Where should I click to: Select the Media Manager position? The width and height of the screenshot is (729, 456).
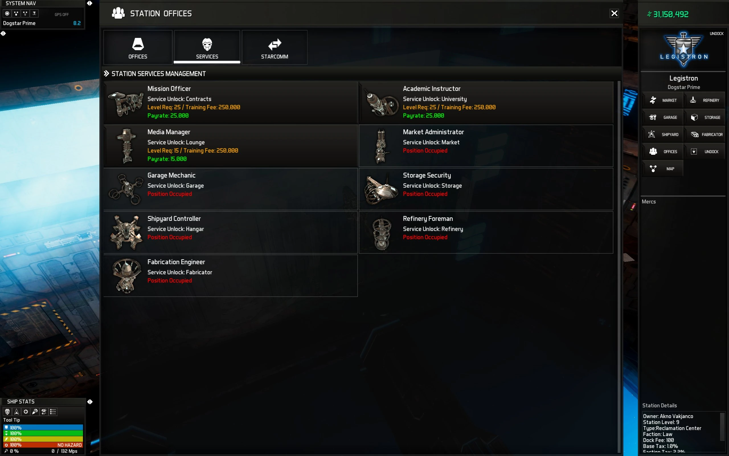[x=230, y=146]
